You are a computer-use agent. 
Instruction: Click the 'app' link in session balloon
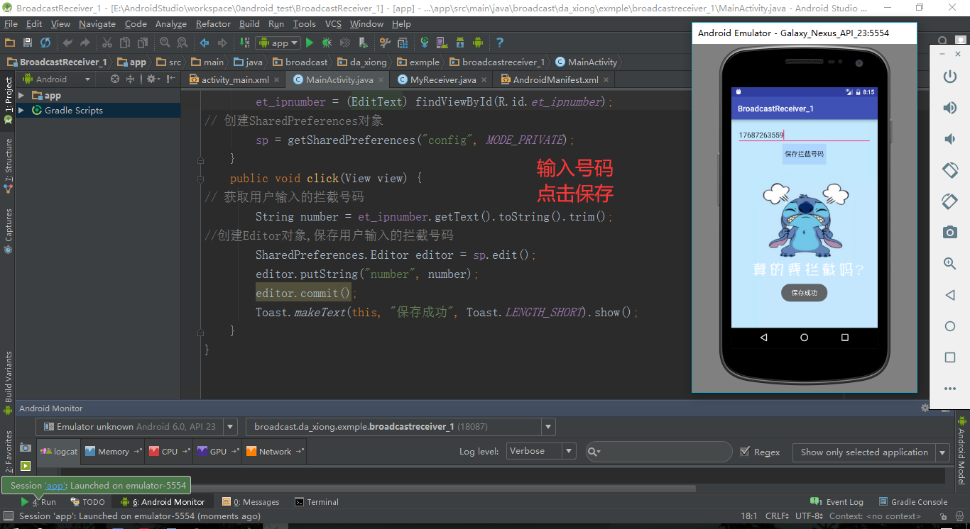[x=55, y=486]
